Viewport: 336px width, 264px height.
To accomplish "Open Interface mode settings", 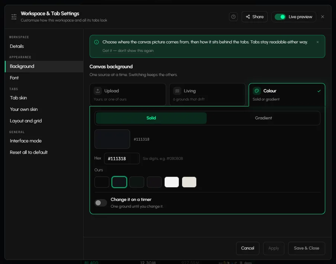I will point(44,141).
